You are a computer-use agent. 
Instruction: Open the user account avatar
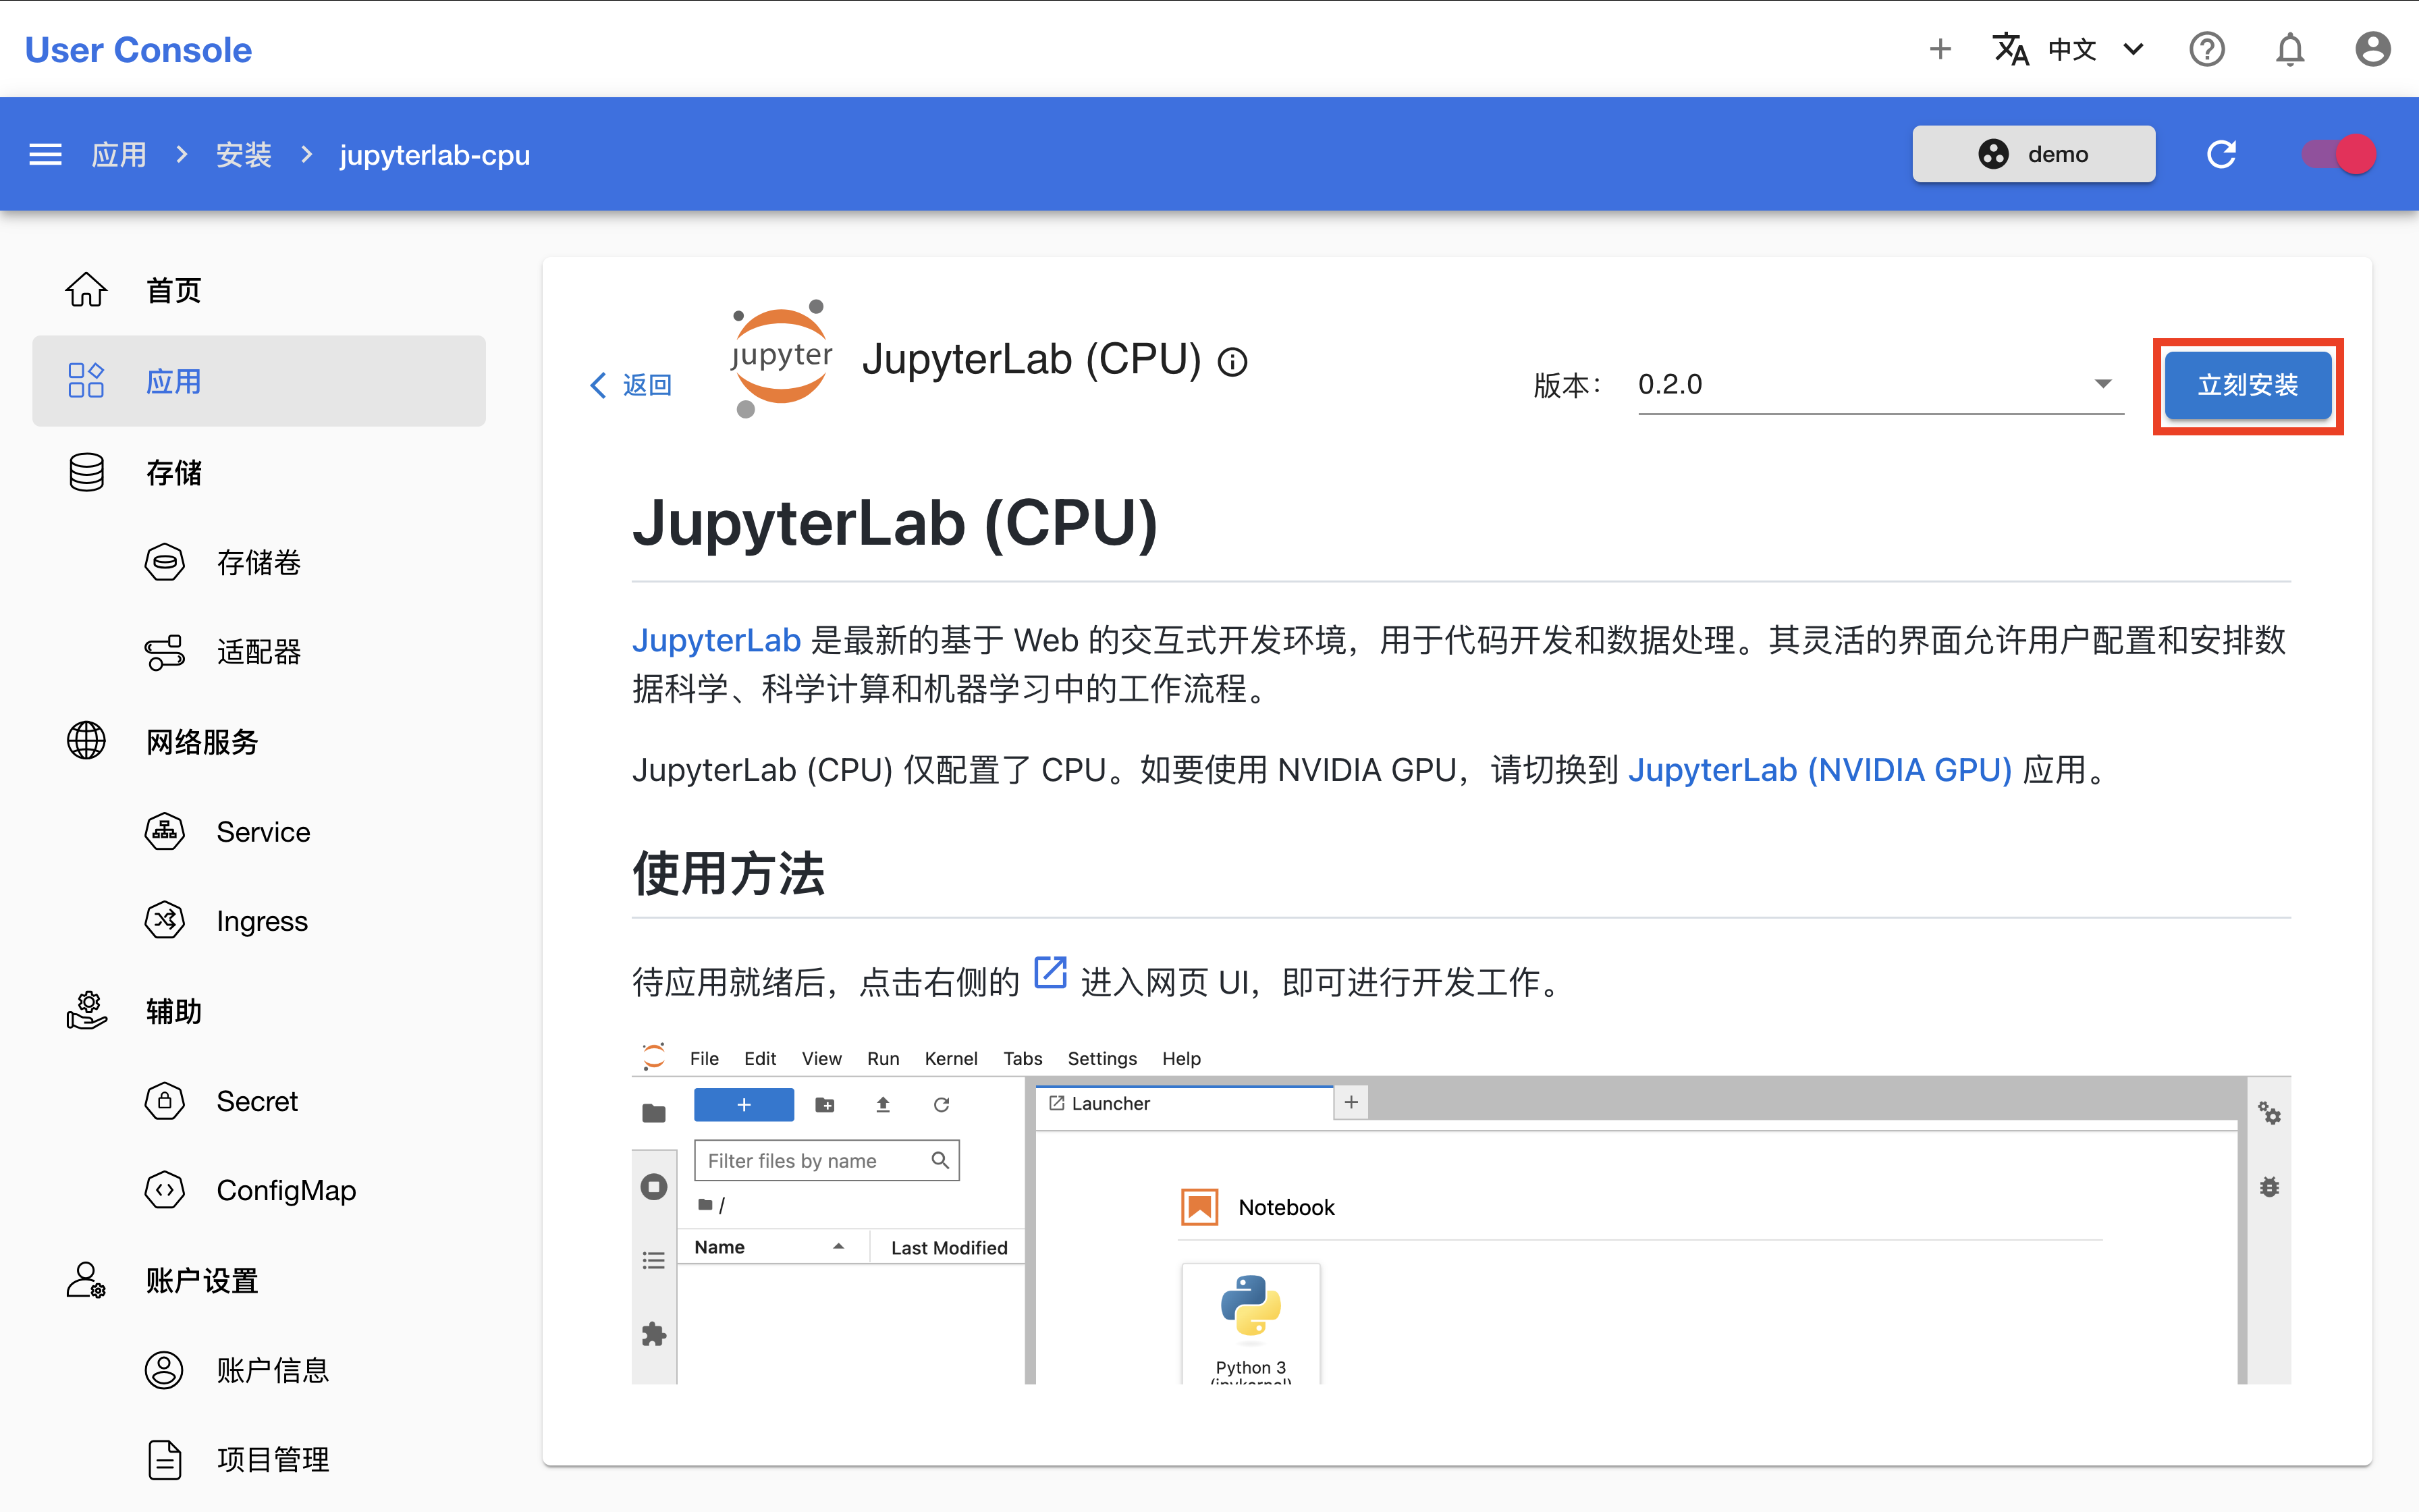(x=2372, y=49)
